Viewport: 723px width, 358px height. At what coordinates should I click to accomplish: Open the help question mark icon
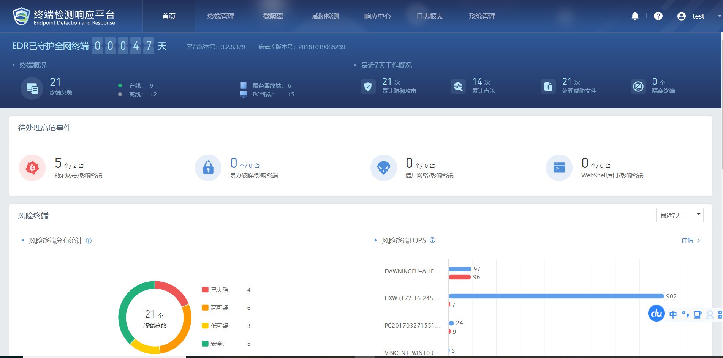coord(658,16)
